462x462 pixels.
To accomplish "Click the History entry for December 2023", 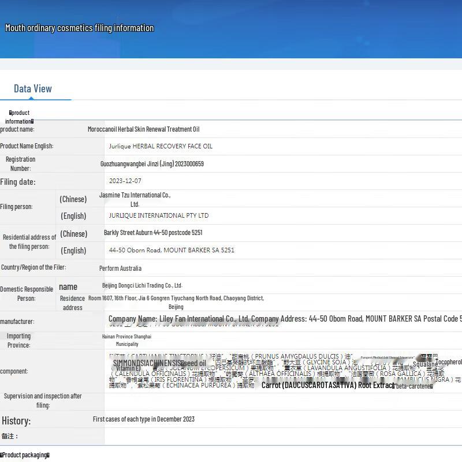I will [x=144, y=419].
